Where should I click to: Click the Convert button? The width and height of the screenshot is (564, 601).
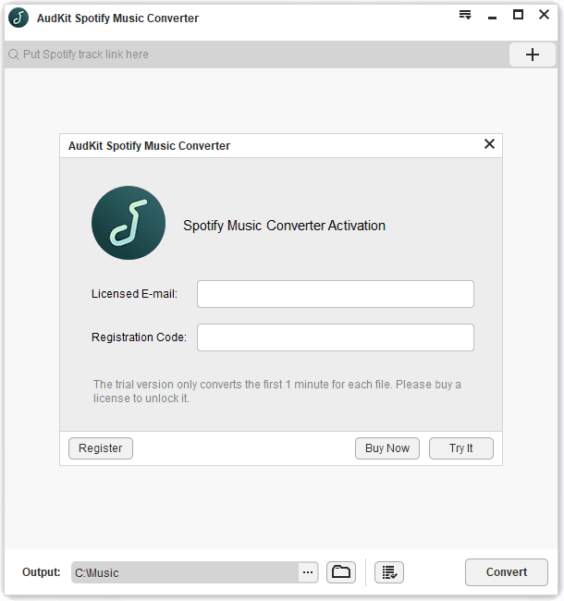click(x=507, y=571)
